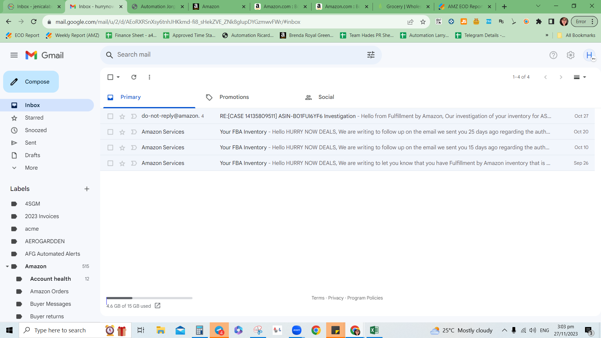Select checkbox for the Oct 20 email
Screen dimensions: 601x338
point(110,132)
